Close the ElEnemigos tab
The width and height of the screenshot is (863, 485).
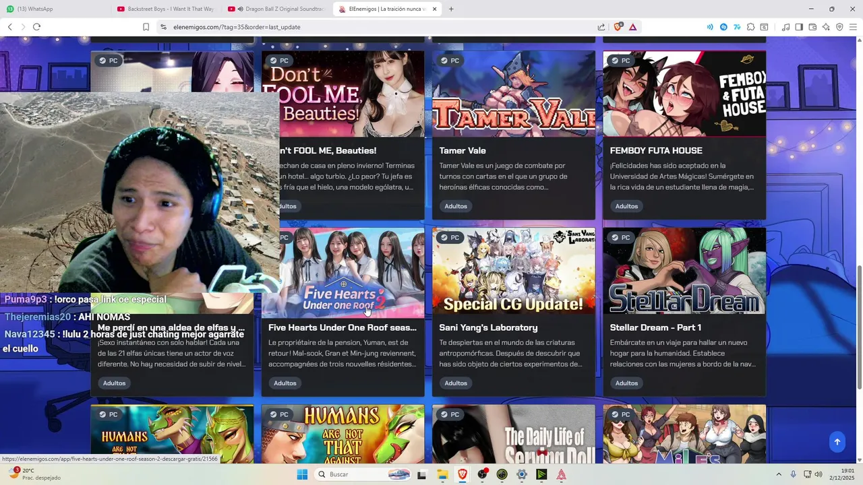(x=434, y=9)
